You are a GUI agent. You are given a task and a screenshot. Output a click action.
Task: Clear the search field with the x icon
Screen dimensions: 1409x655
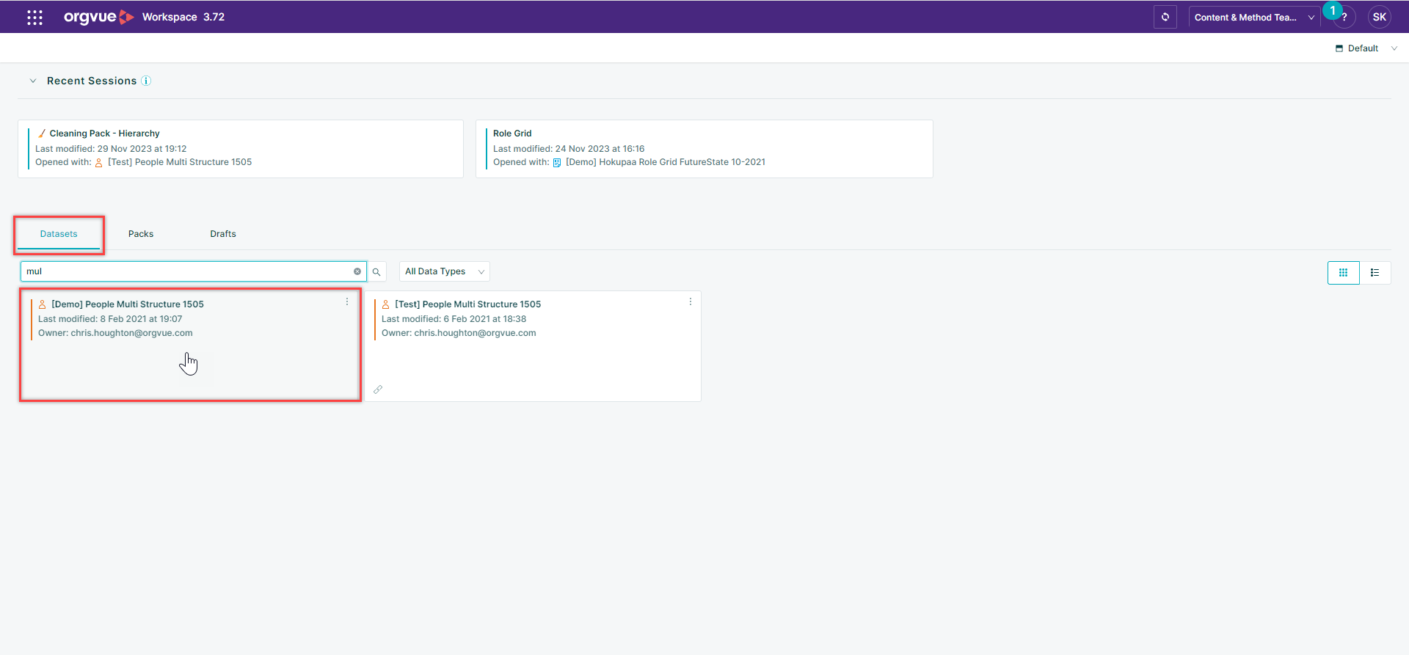tap(357, 271)
